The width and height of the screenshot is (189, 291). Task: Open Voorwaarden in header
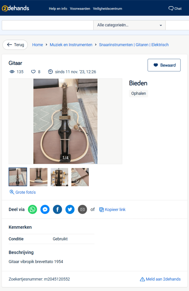[x=80, y=9]
